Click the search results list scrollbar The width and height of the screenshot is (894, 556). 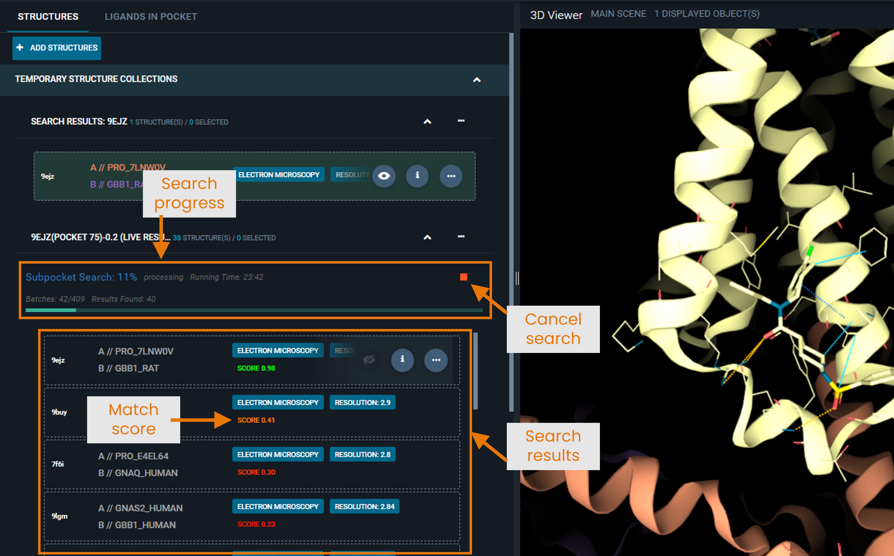[x=475, y=372]
